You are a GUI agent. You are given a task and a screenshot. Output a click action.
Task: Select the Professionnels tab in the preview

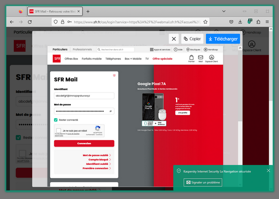pos(82,49)
